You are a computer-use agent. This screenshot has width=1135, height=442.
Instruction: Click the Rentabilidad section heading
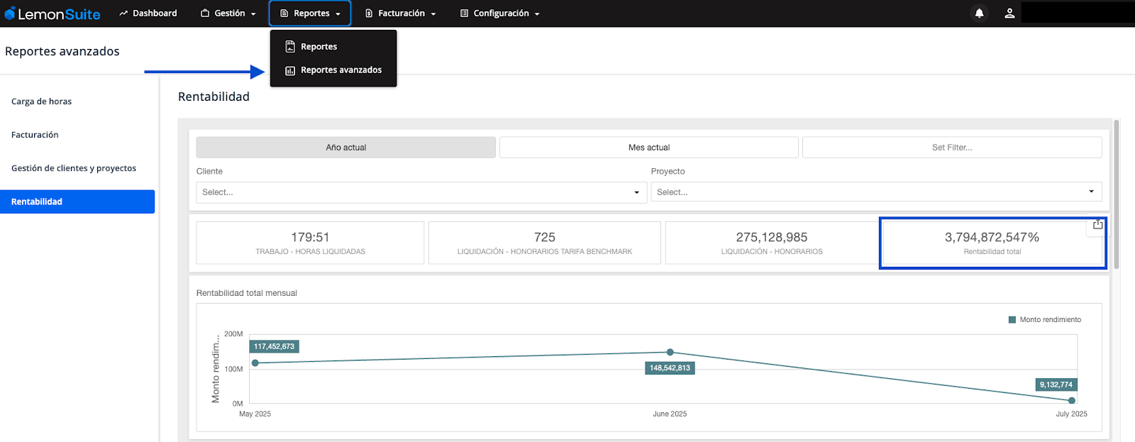point(214,96)
